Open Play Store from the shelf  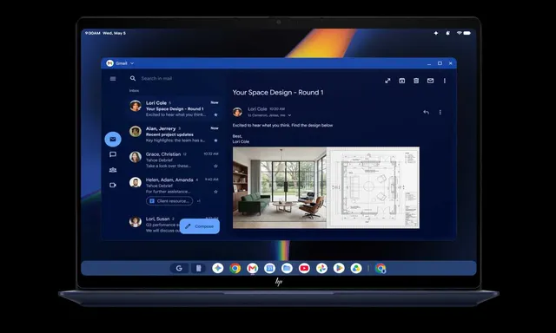pyautogui.click(x=339, y=268)
